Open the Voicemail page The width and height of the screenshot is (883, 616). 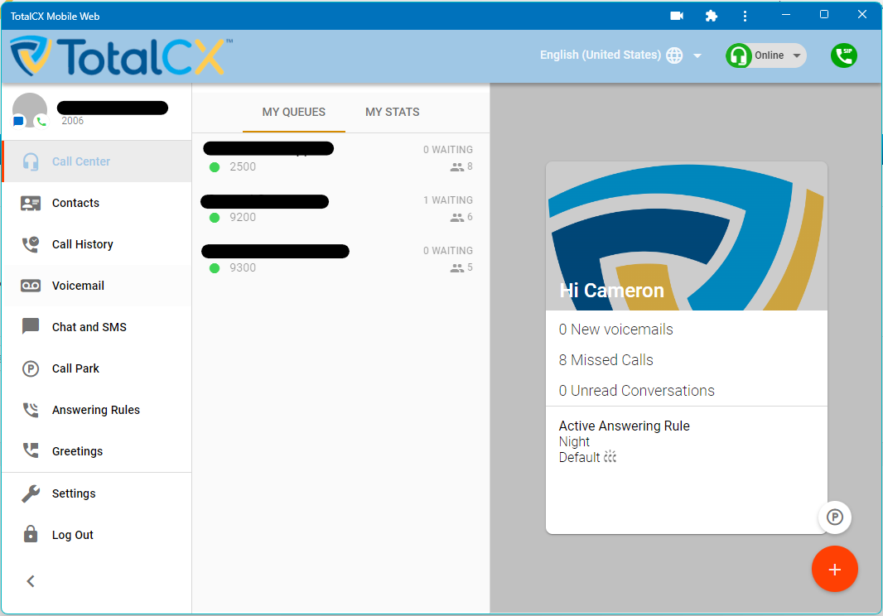tap(97, 286)
